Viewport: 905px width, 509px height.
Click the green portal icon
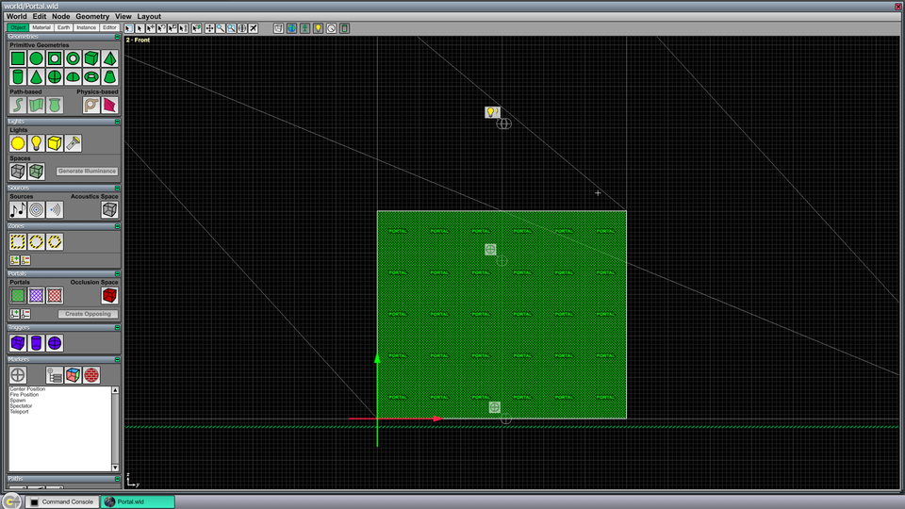click(18, 295)
